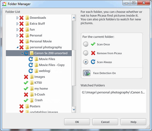Click the green check icon next to my home
The width and height of the screenshot is (152, 131).
26,89
